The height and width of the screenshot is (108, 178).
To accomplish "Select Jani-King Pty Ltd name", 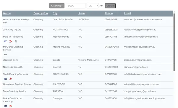I will pos(12,30).
